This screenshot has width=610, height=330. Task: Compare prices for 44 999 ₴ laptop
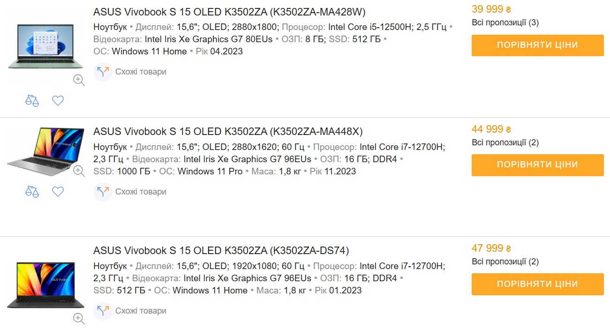(x=537, y=165)
